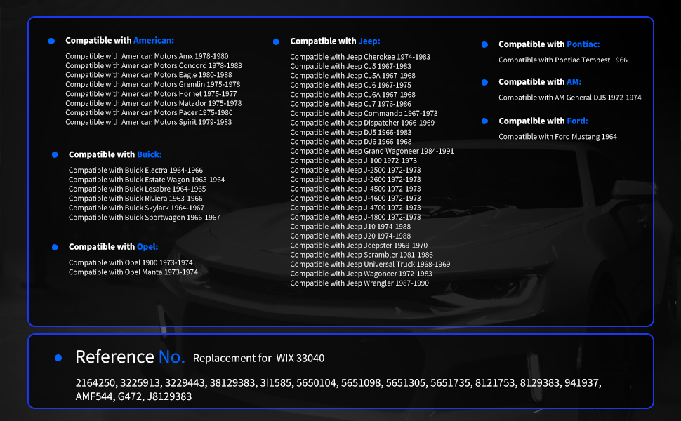This screenshot has height=421, width=681.
Task: Select the American Motors Eagle 1980-1988 line
Action: 149,75
